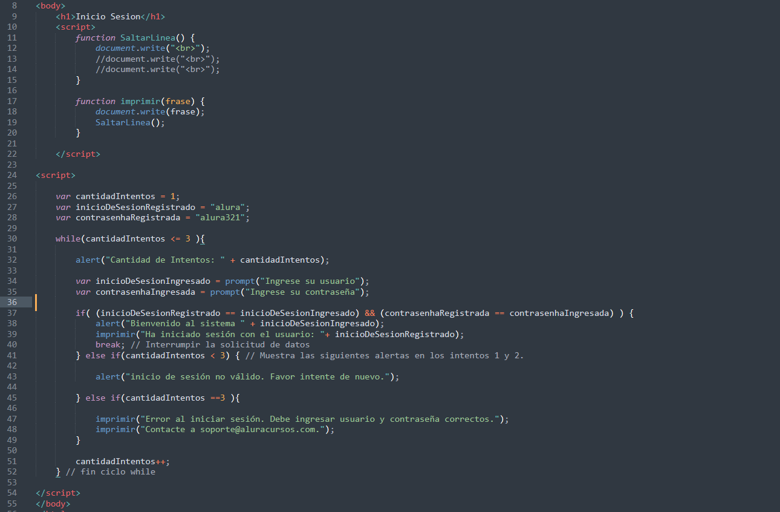Click the && operator in the if condition
The height and width of the screenshot is (512, 780).
(x=370, y=313)
